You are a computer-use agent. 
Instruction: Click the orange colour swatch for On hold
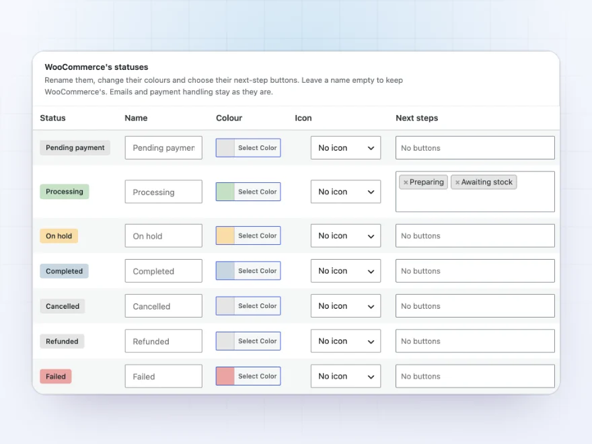(225, 235)
